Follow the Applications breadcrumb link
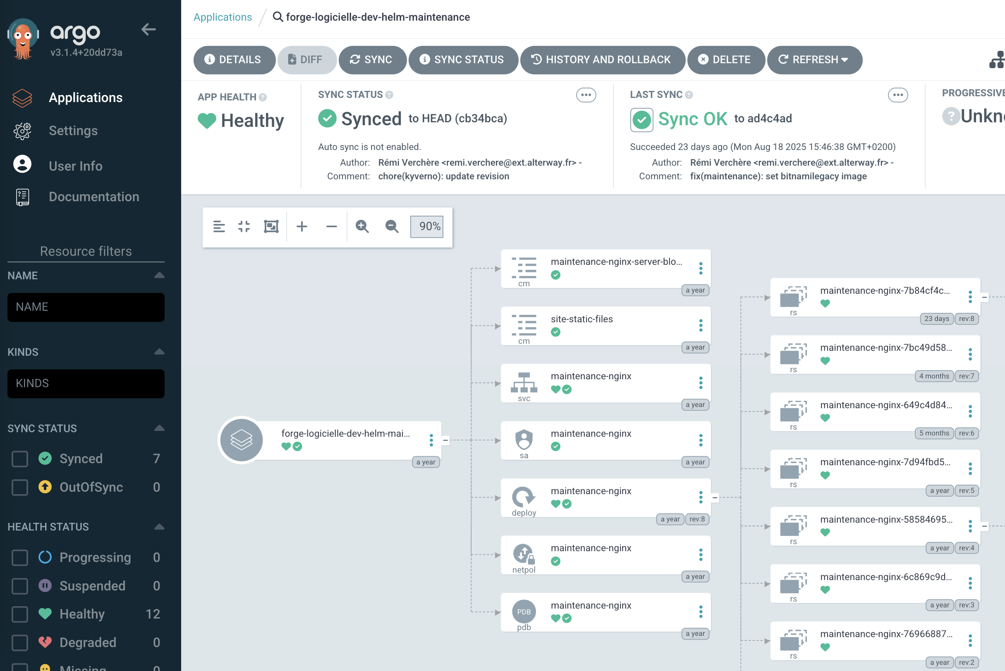Viewport: 1005px width, 671px height. click(223, 17)
